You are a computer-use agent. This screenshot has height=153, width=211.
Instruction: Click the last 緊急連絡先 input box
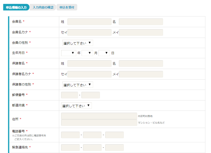[114, 148]
